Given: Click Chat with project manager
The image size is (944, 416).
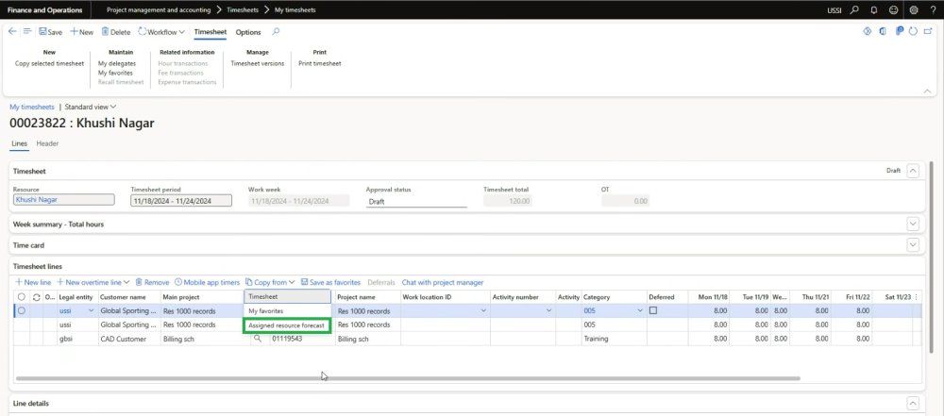Looking at the screenshot, I should (442, 282).
